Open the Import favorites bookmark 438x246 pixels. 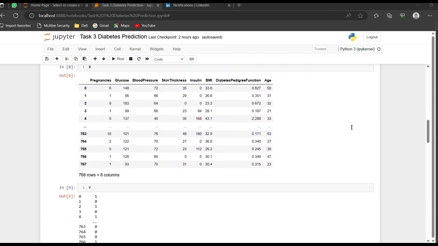pyautogui.click(x=15, y=26)
